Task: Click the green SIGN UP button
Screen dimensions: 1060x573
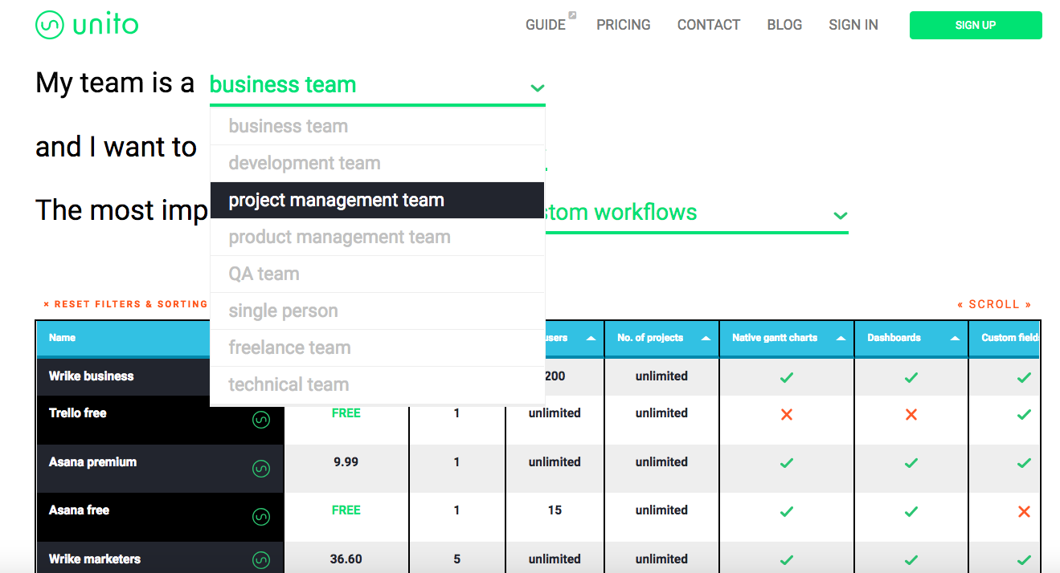Action: tap(976, 25)
